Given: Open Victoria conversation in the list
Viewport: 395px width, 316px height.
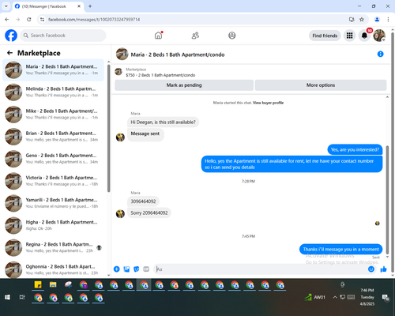Looking at the screenshot, I should click(54, 181).
